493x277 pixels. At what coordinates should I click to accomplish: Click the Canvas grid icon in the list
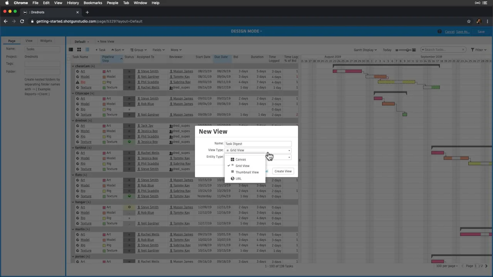point(232,159)
